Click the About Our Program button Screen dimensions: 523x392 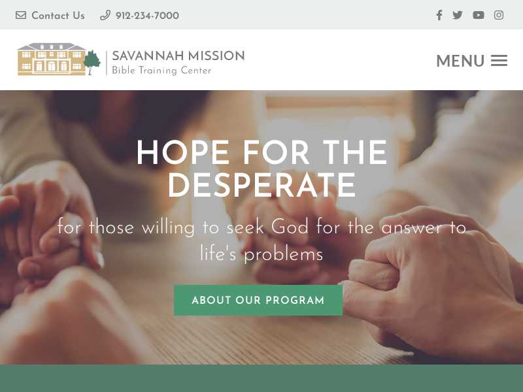258,300
